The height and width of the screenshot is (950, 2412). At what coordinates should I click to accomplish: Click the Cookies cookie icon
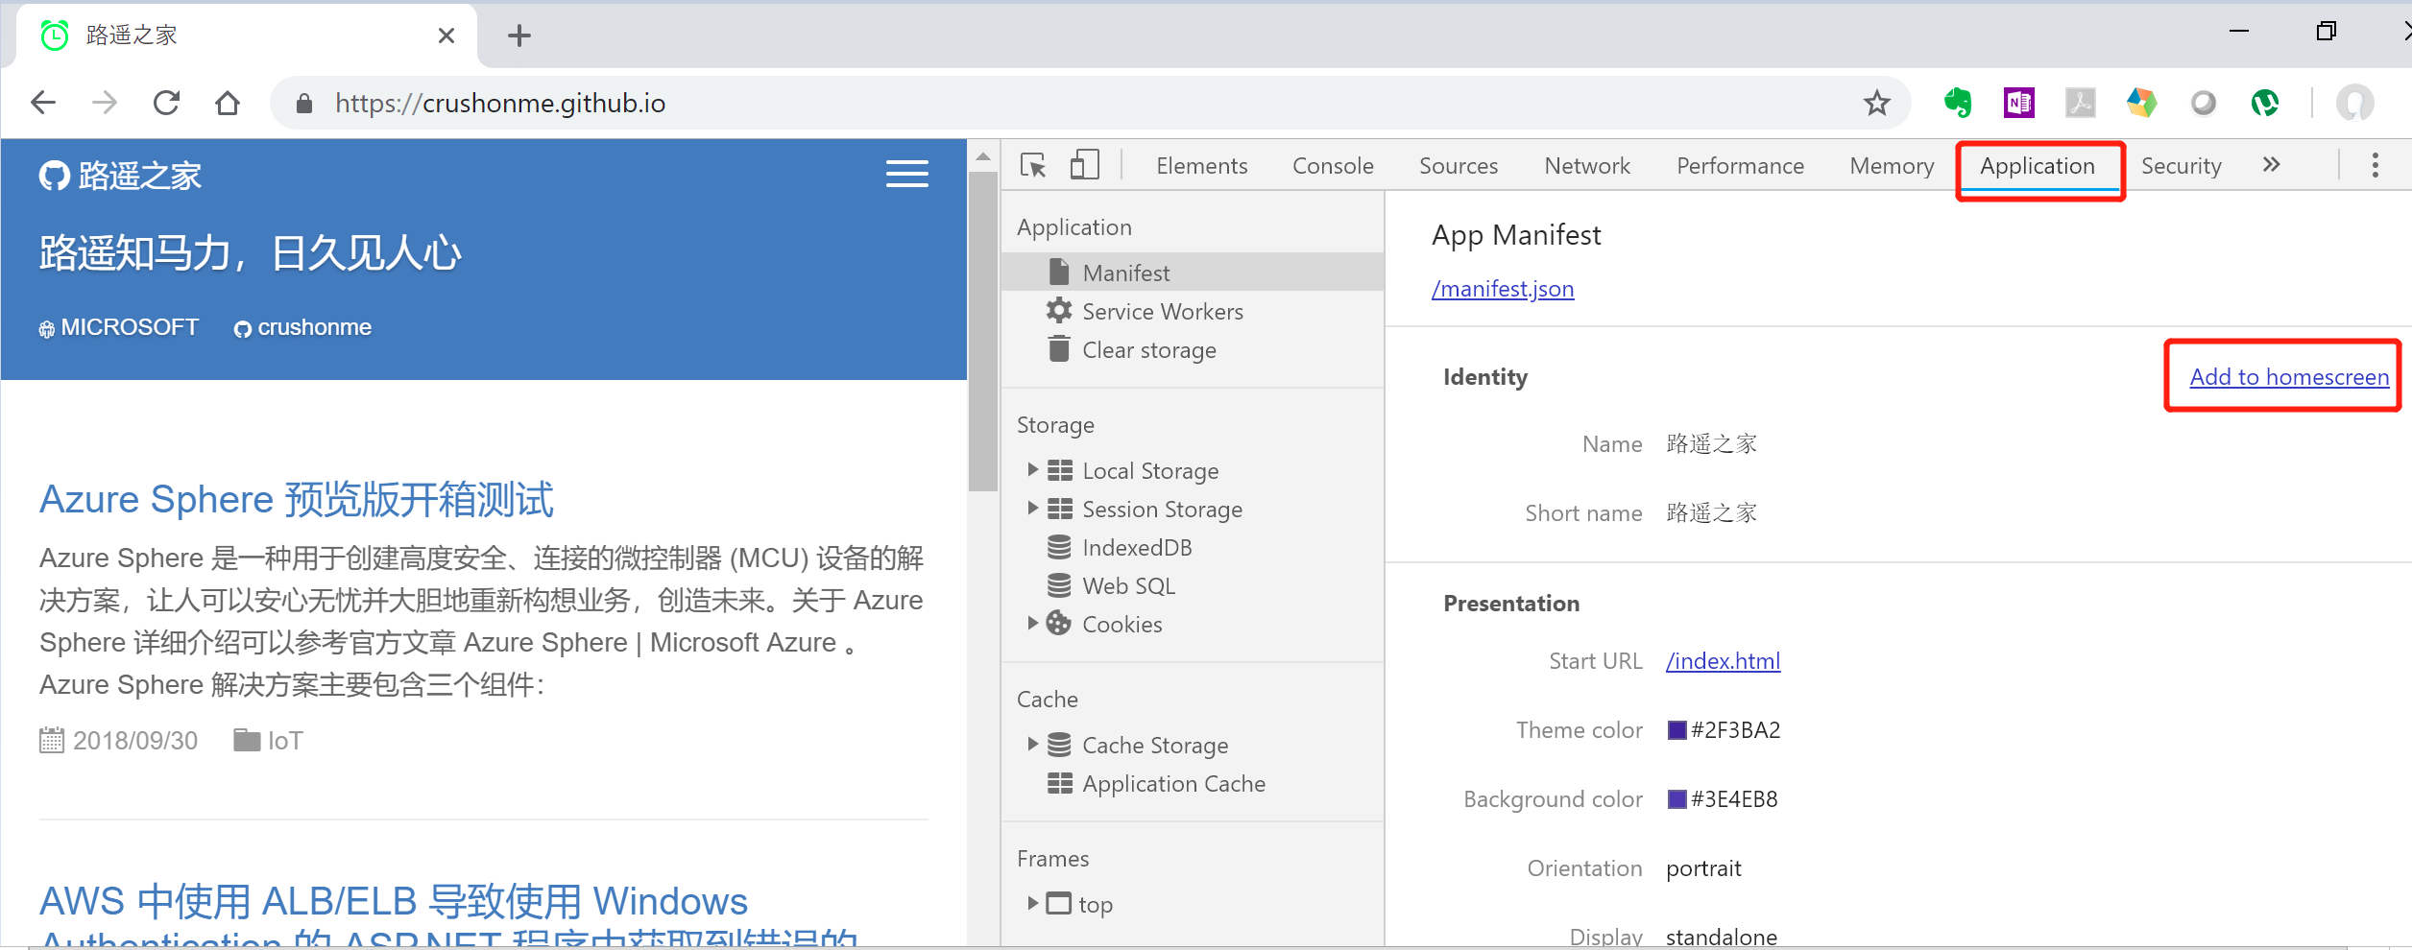tap(1059, 624)
